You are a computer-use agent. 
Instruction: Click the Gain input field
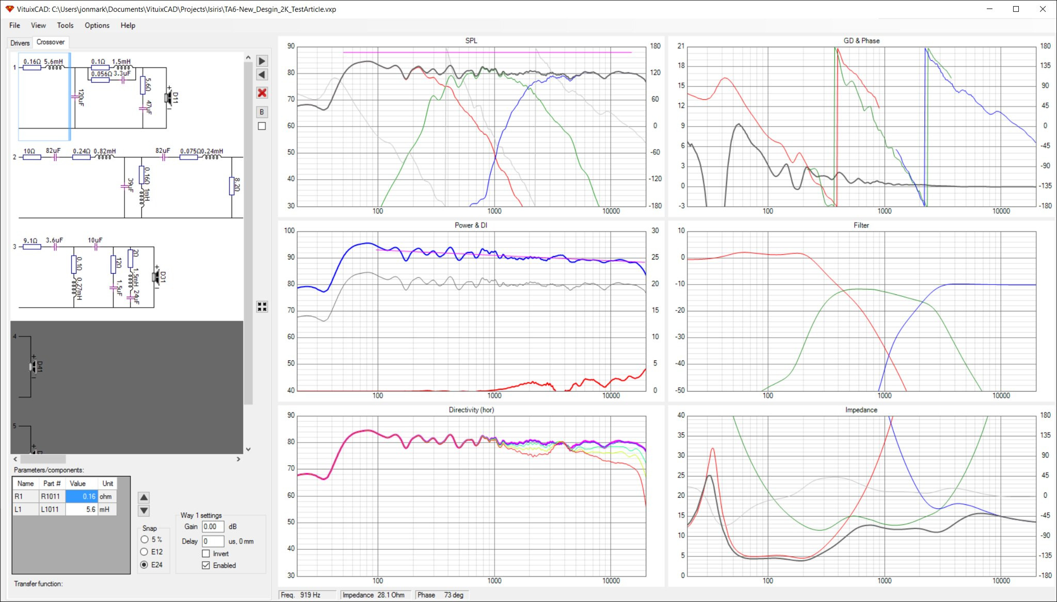tap(213, 527)
